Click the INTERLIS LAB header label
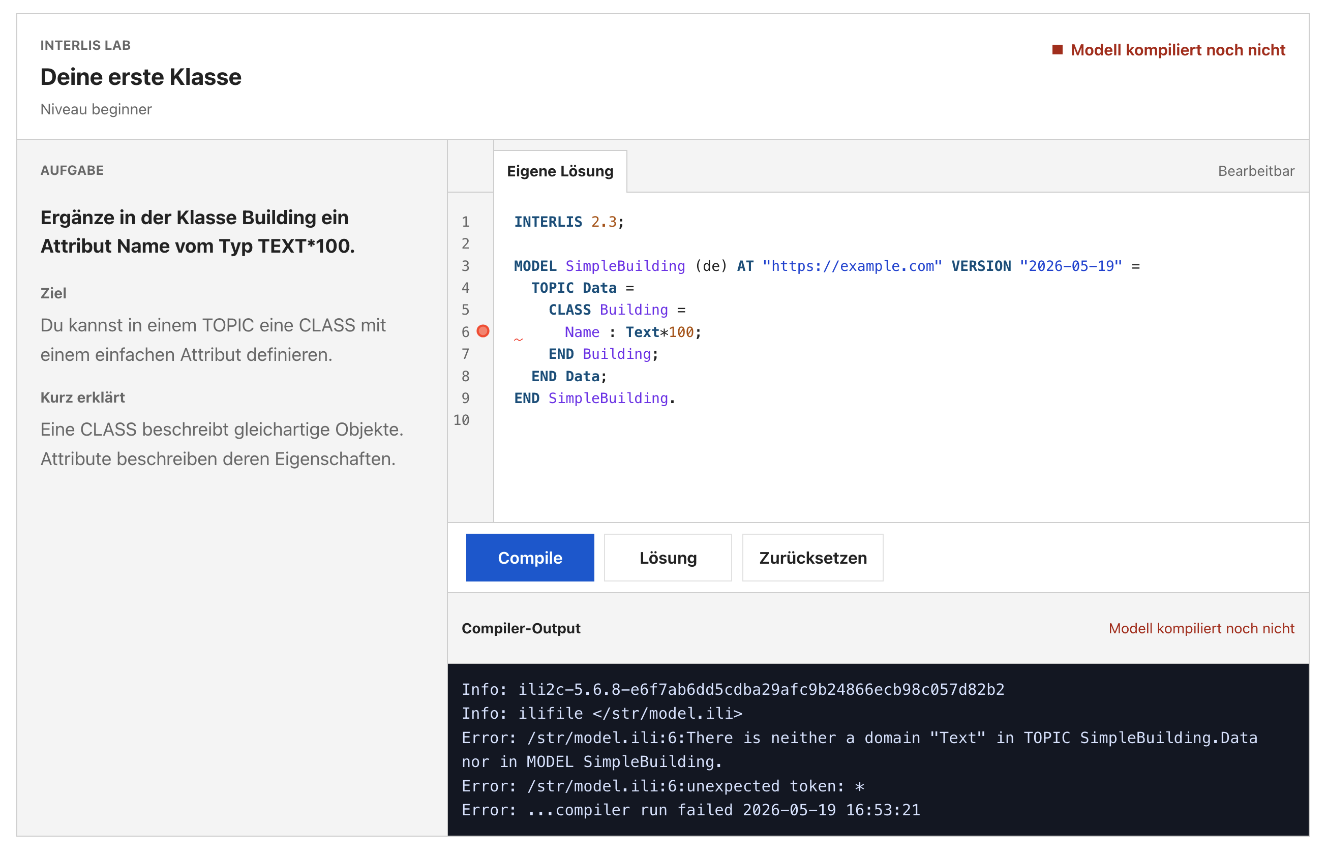Viewport: 1326px width, 858px height. click(85, 45)
